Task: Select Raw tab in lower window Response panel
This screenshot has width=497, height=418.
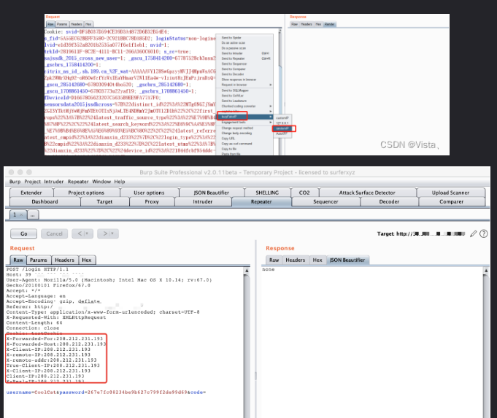Action: [274, 260]
